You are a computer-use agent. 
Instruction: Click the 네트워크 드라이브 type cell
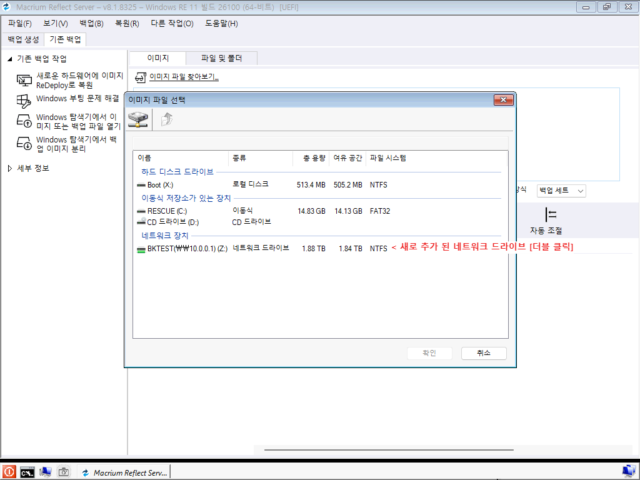261,248
